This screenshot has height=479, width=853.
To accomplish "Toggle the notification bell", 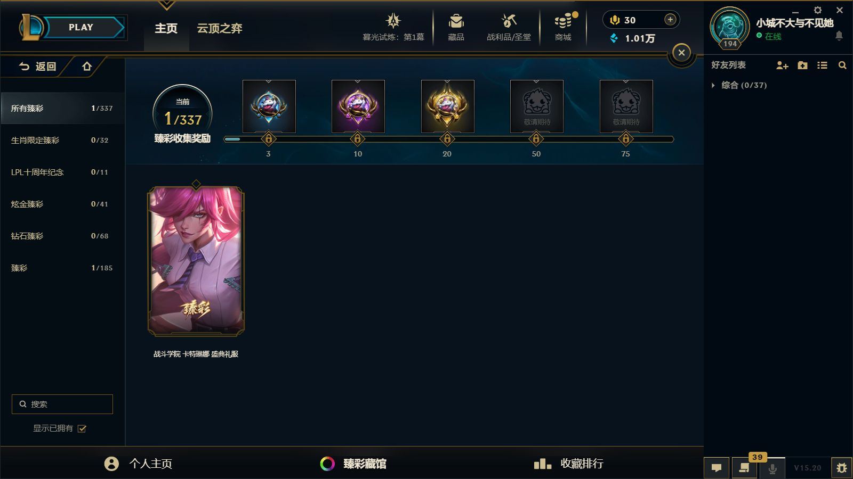I will (839, 36).
